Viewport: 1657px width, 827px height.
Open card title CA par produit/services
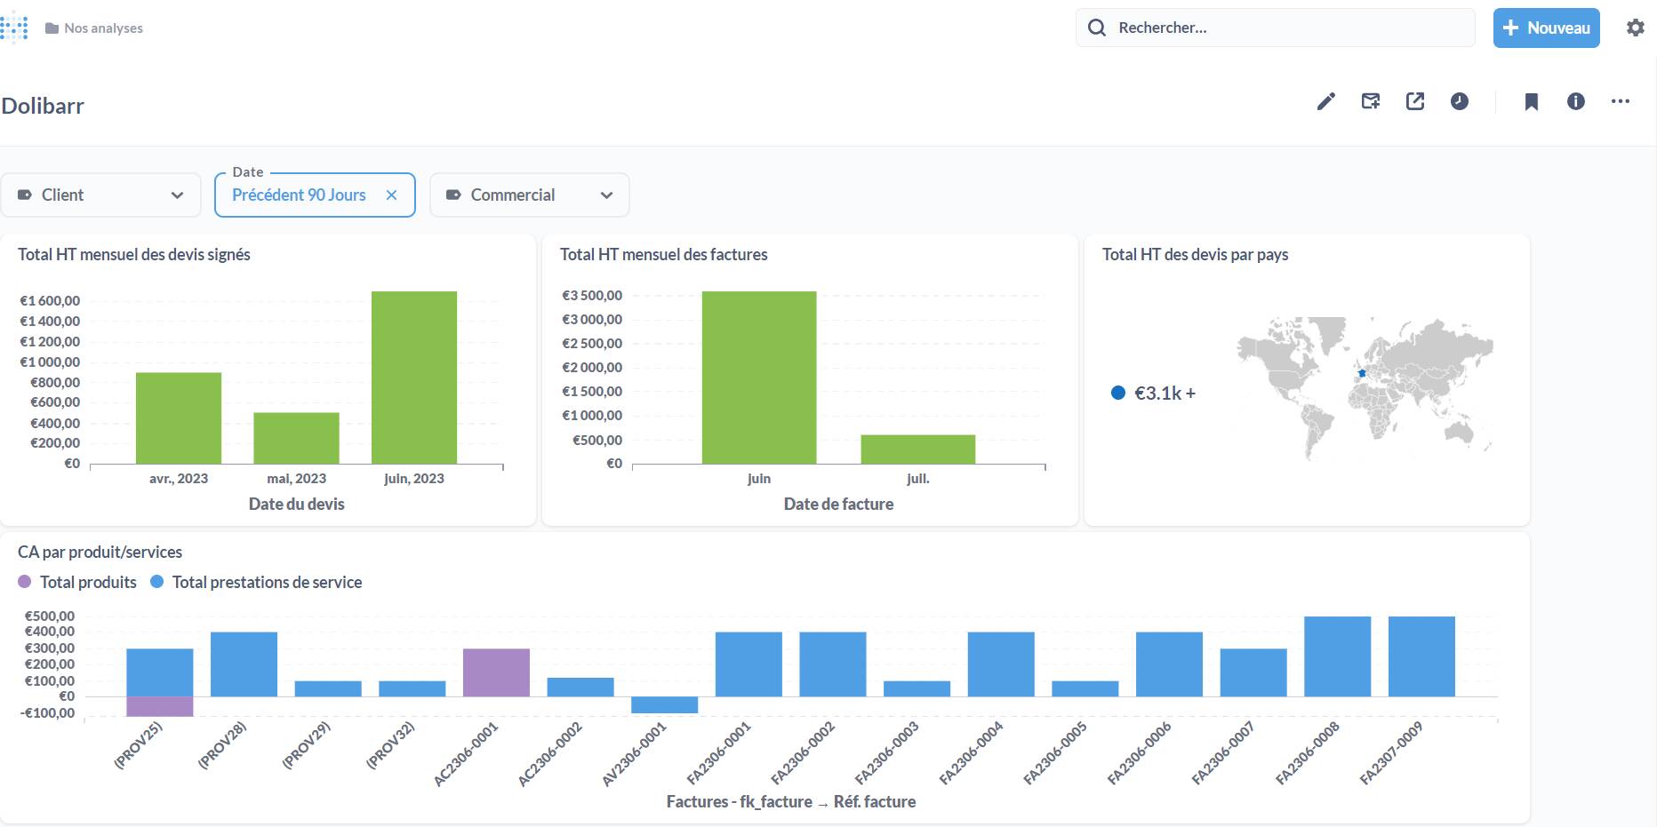(100, 552)
